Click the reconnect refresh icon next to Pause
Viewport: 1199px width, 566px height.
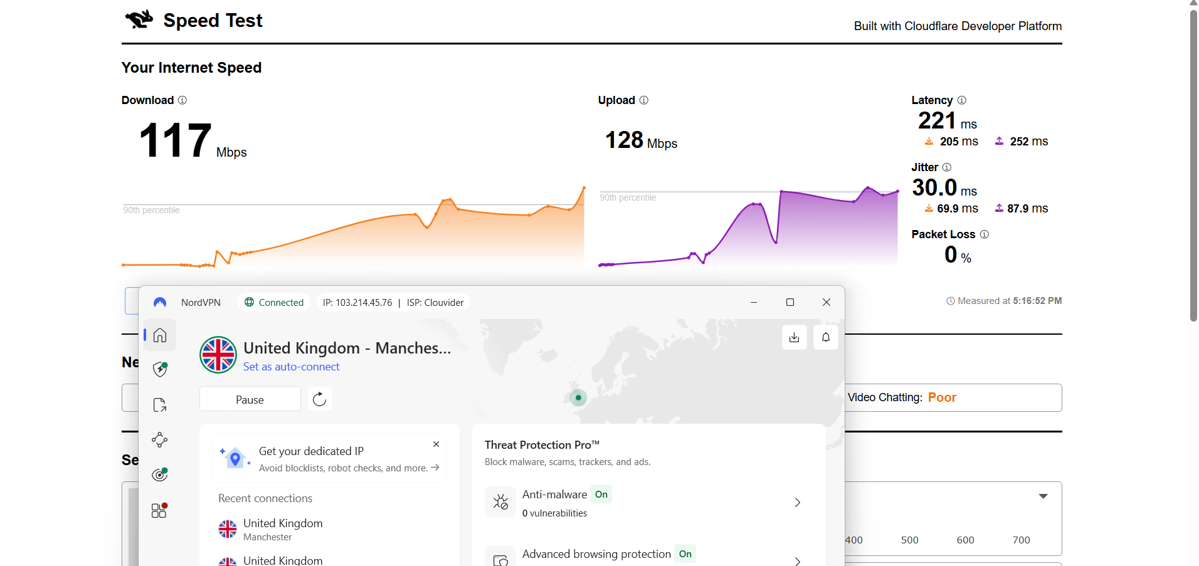click(319, 399)
